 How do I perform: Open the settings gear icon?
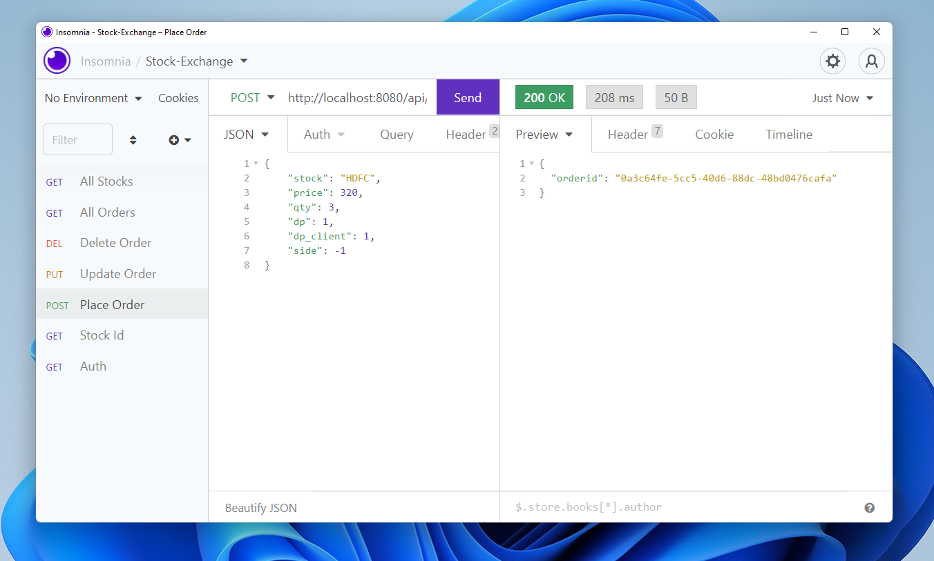(833, 61)
